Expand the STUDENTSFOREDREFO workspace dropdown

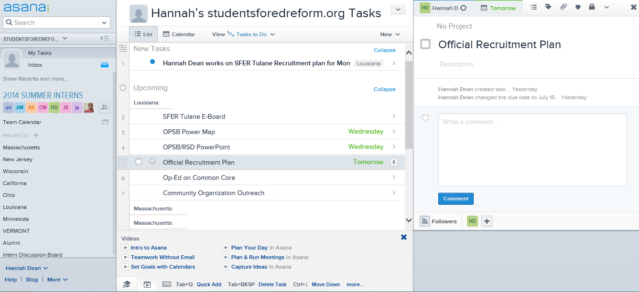[x=65, y=39]
